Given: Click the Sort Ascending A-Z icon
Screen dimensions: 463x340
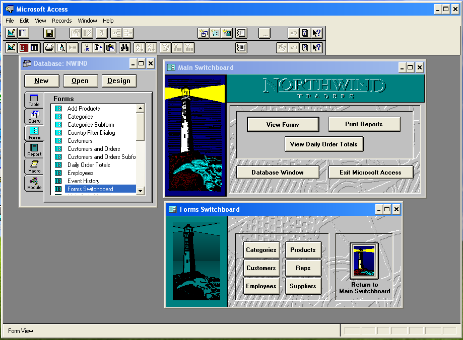Looking at the screenshot, I should [x=139, y=47].
